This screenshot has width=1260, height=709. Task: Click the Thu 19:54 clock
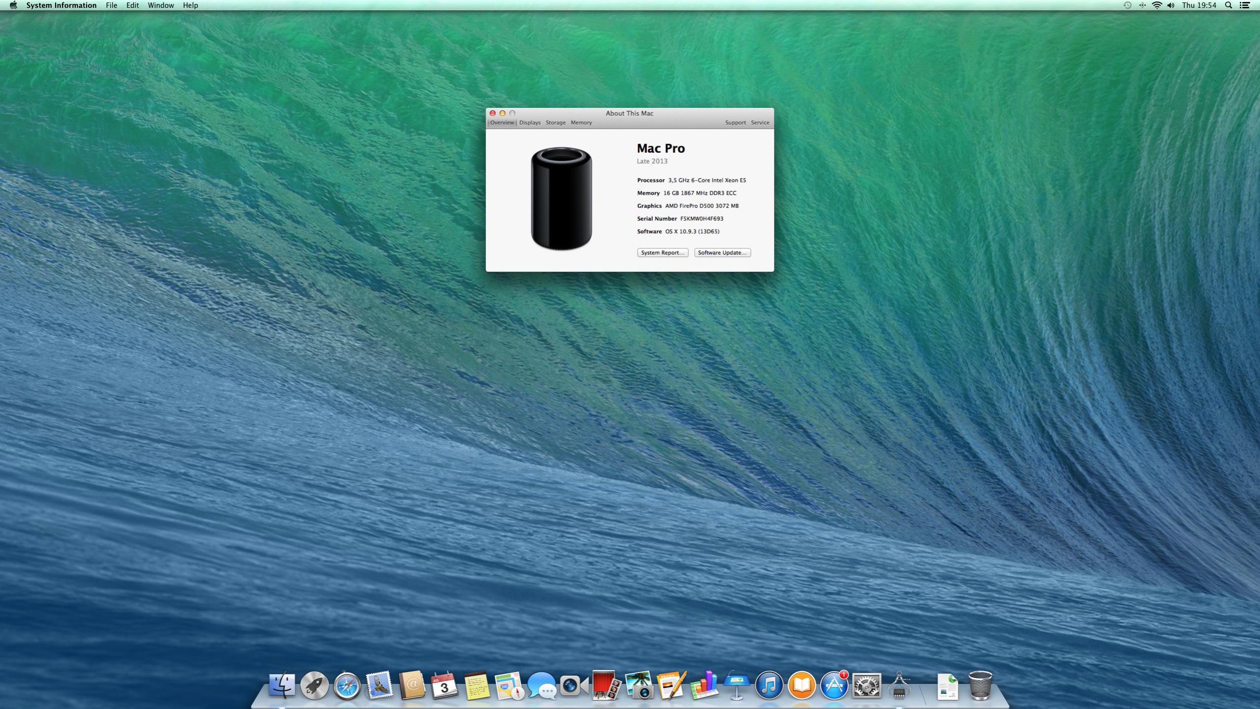tap(1199, 5)
